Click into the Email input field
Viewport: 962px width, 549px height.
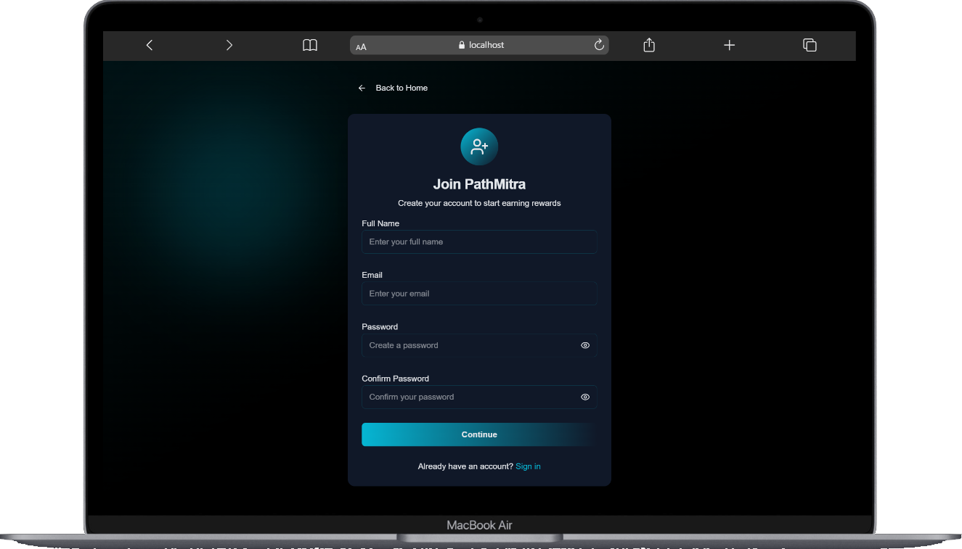click(479, 294)
